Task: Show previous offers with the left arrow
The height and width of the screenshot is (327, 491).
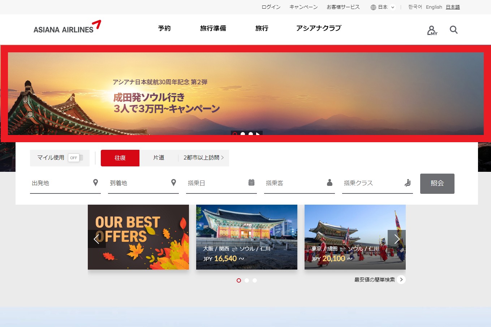Action: click(x=96, y=239)
